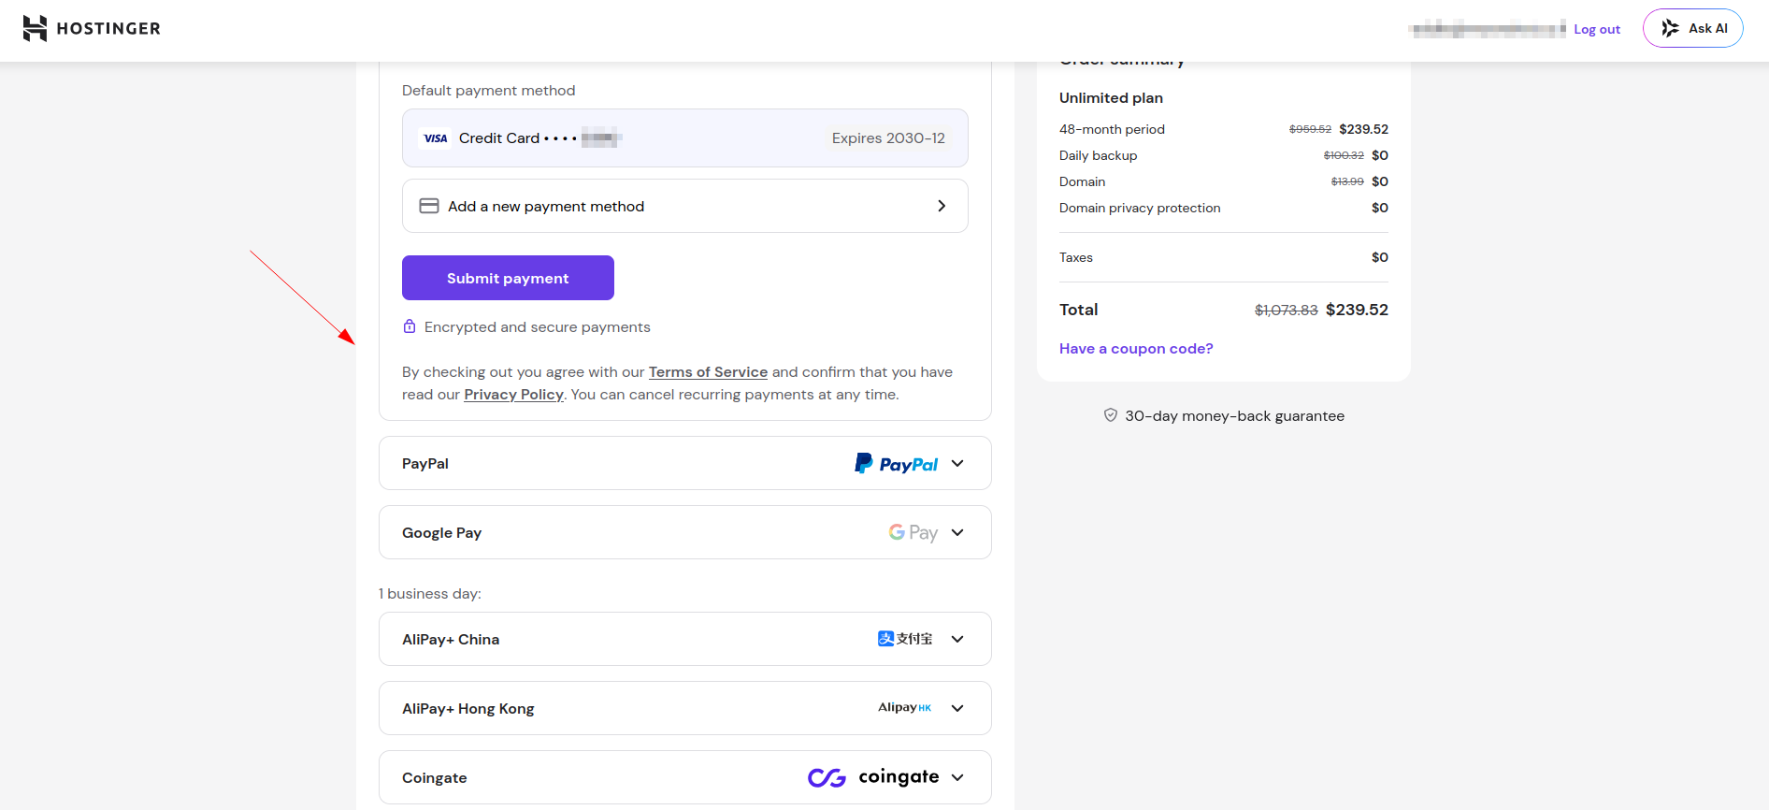The height and width of the screenshot is (810, 1769).
Task: Click the Coingate label text
Action: click(x=435, y=778)
